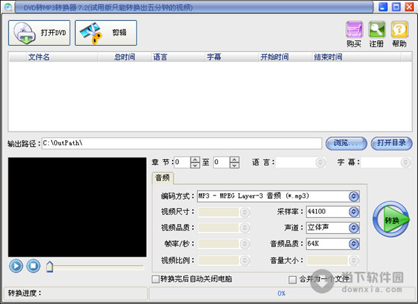Start conversion with the green 转换 button
The width and height of the screenshot is (418, 304).
391,219
